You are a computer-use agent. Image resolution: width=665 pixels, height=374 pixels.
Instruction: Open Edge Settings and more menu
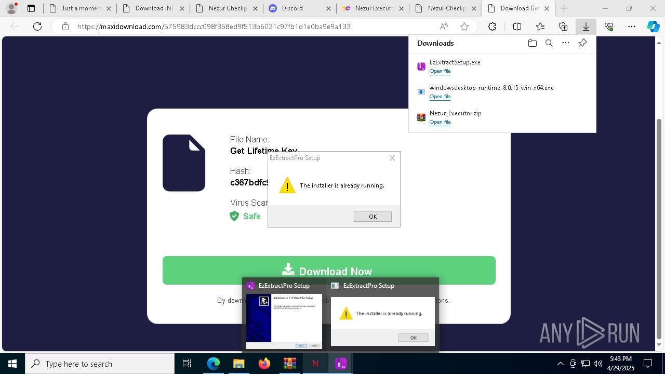pyautogui.click(x=632, y=26)
